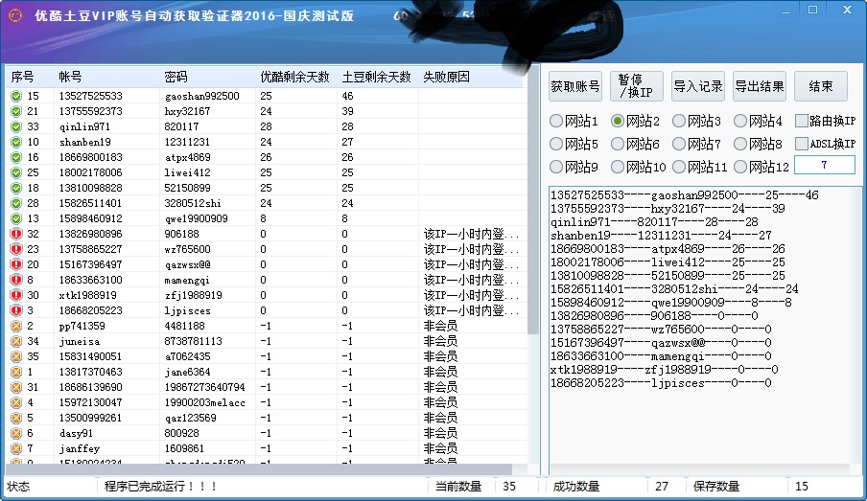This screenshot has width=867, height=501.
Task: Select the 网站1 radio button
Action: pos(556,121)
